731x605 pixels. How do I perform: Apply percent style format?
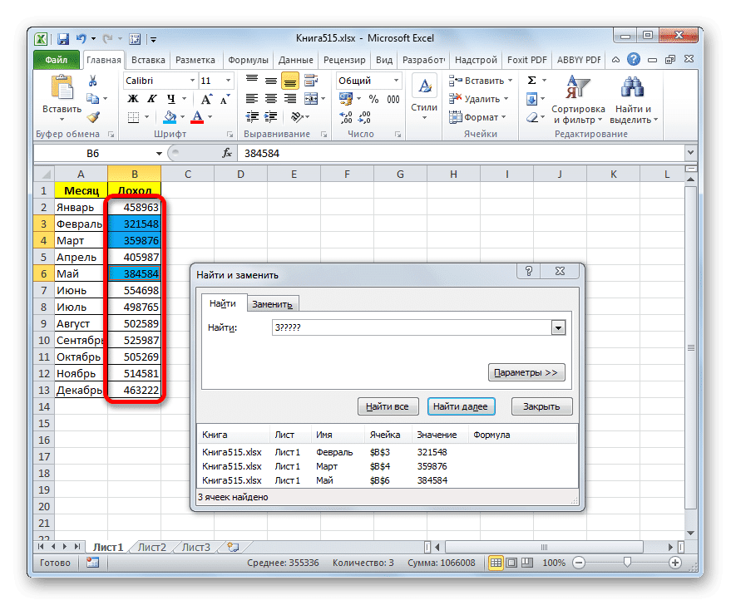click(373, 99)
